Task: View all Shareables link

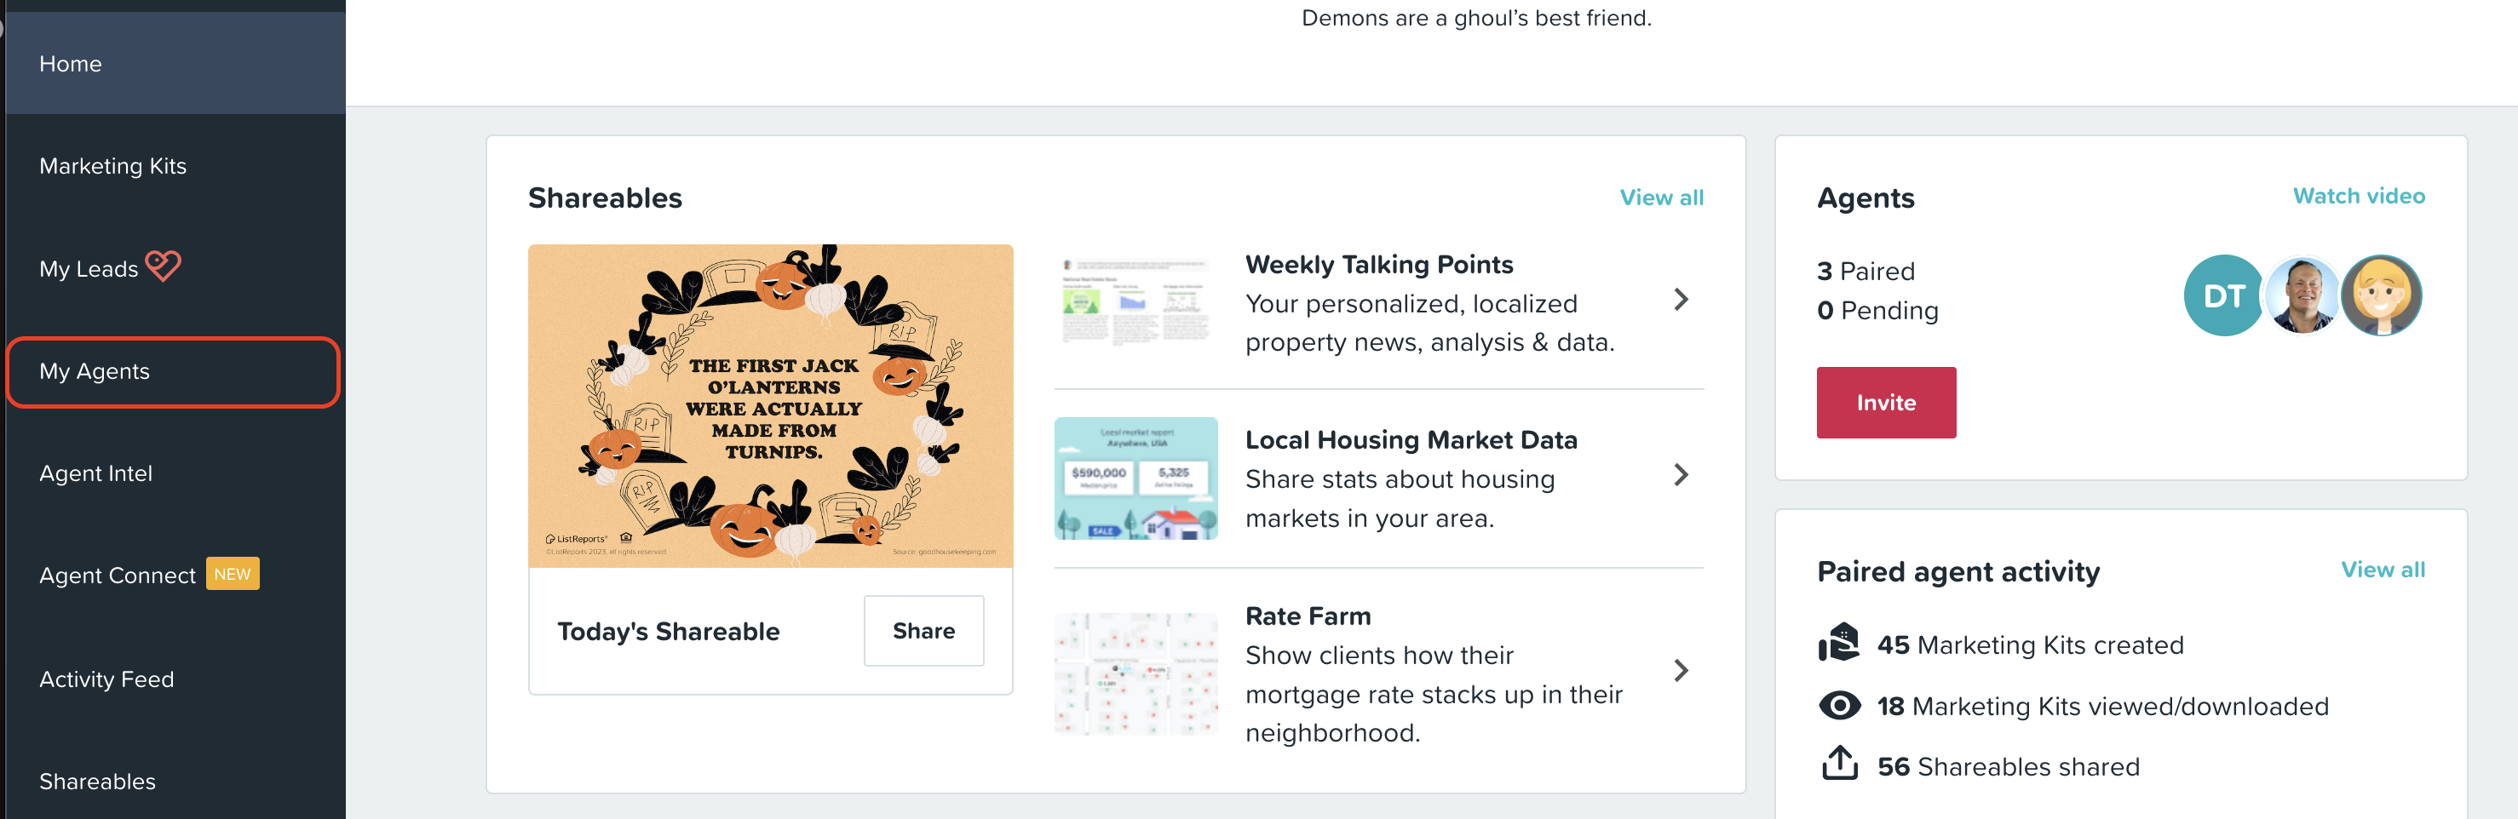Action: (x=1661, y=198)
